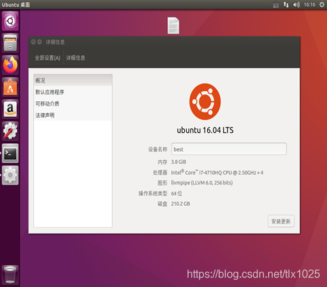Select 默认应用程序 in the sidebar
This screenshot has height=287, width=327.
pos(72,92)
